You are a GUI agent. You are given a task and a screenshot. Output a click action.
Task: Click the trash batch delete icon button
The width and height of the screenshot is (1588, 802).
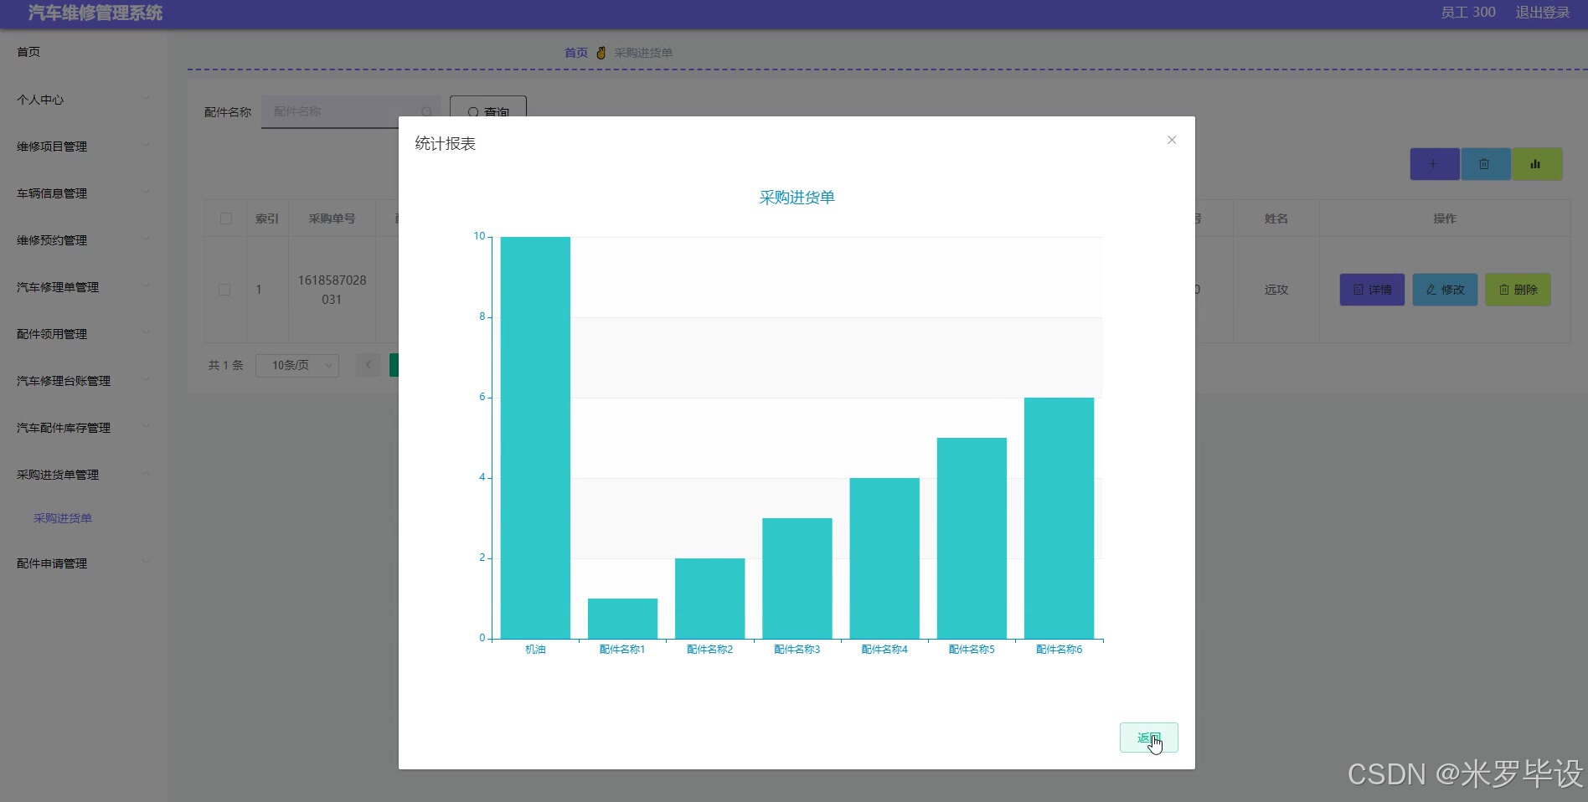tap(1485, 164)
